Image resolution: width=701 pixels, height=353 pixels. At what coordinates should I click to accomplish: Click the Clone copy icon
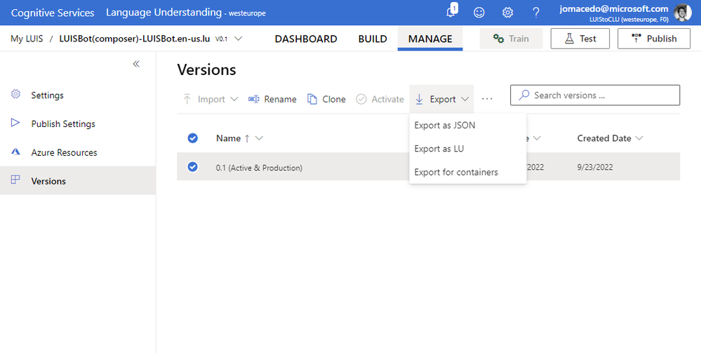(x=312, y=100)
